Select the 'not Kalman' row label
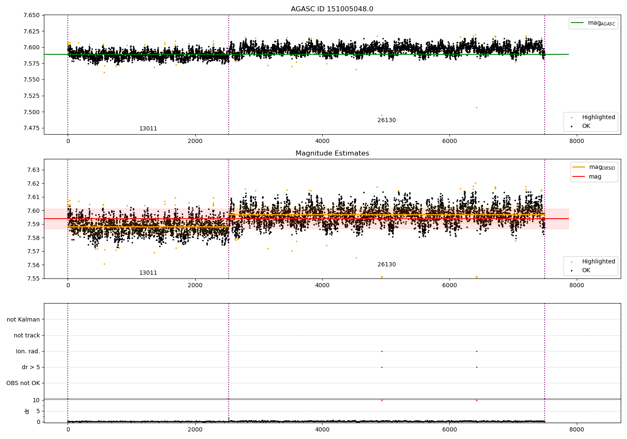Screen dimensions: 627x439 (x=23, y=319)
